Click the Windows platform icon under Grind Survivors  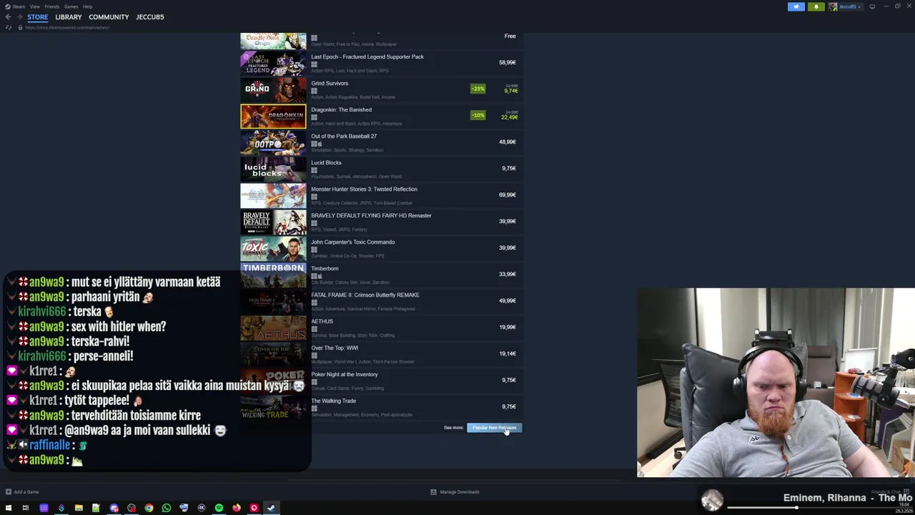(x=314, y=91)
